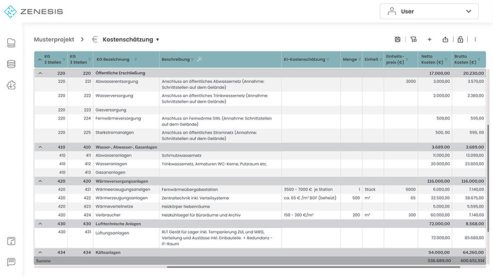
Task: Open filter on KG Bezeichnung column
Action: (x=136, y=60)
